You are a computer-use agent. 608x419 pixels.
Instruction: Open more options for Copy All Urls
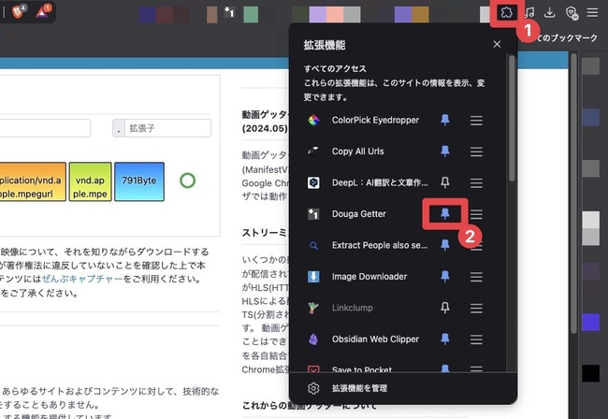point(476,152)
